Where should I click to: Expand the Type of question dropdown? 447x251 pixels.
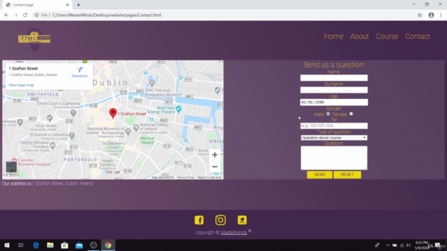(334, 138)
